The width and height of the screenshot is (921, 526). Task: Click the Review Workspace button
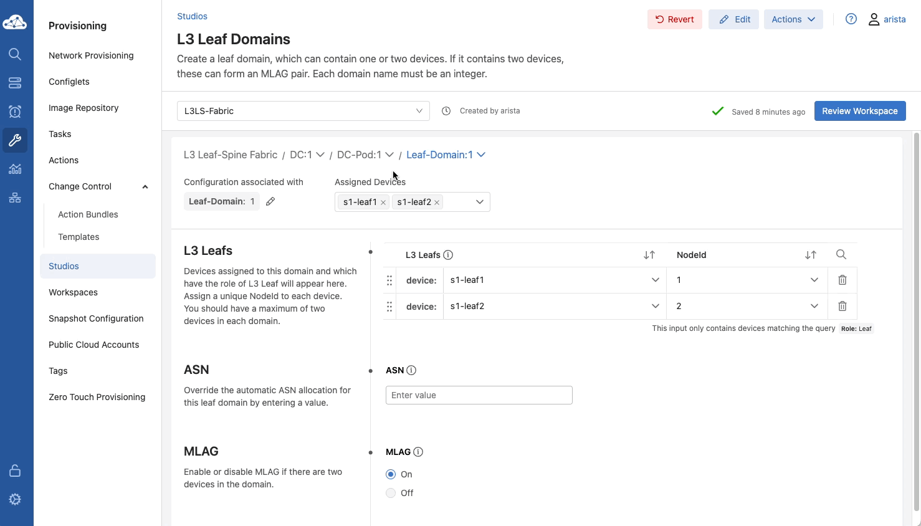click(x=859, y=111)
